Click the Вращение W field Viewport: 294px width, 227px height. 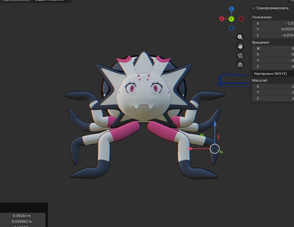[x=273, y=48]
